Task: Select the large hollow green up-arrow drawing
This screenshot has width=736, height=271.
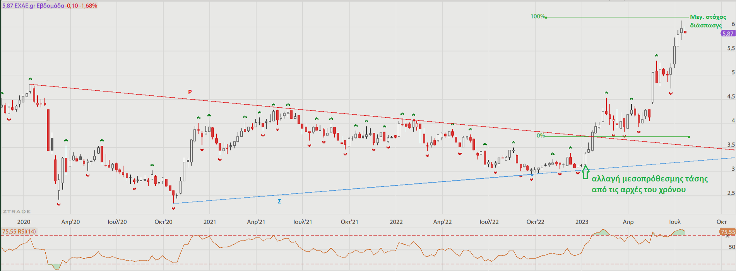Action: pyautogui.click(x=585, y=172)
